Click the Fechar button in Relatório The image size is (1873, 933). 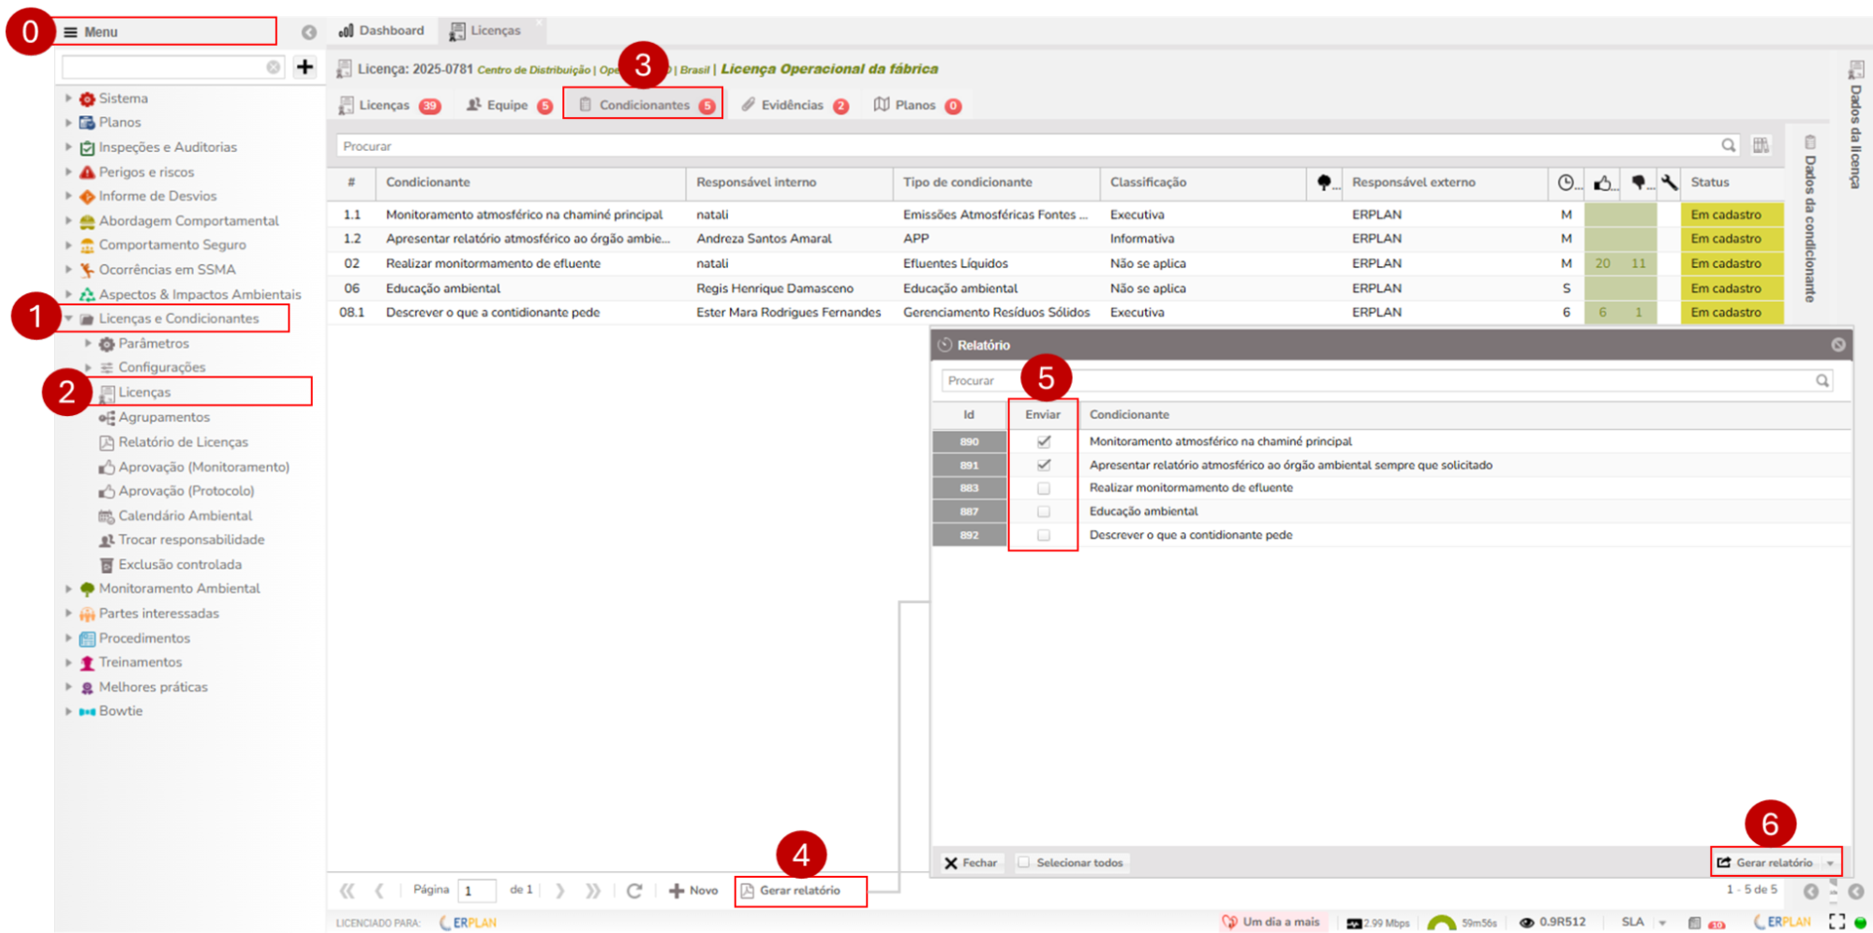(x=971, y=863)
